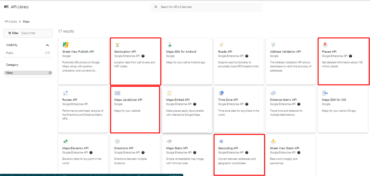Viewport: 370px width, 176px height.
Task: Open the Maps Embed API card
Action: pyautogui.click(x=187, y=108)
